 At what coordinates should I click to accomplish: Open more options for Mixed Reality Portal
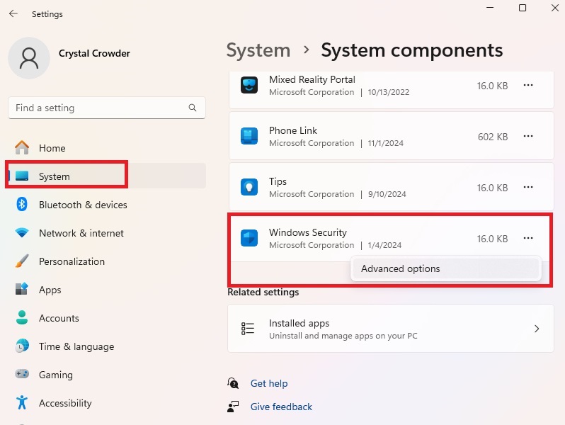(x=528, y=85)
